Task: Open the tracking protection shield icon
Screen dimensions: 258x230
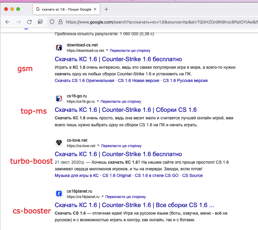Action: pyautogui.click(x=52, y=22)
